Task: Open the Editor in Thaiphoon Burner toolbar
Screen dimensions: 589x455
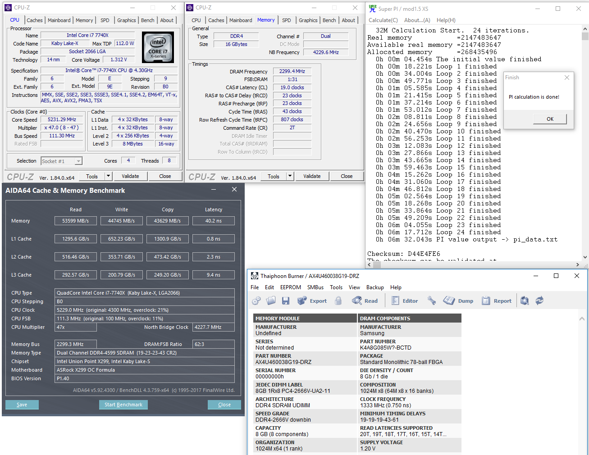Action: [x=405, y=301]
